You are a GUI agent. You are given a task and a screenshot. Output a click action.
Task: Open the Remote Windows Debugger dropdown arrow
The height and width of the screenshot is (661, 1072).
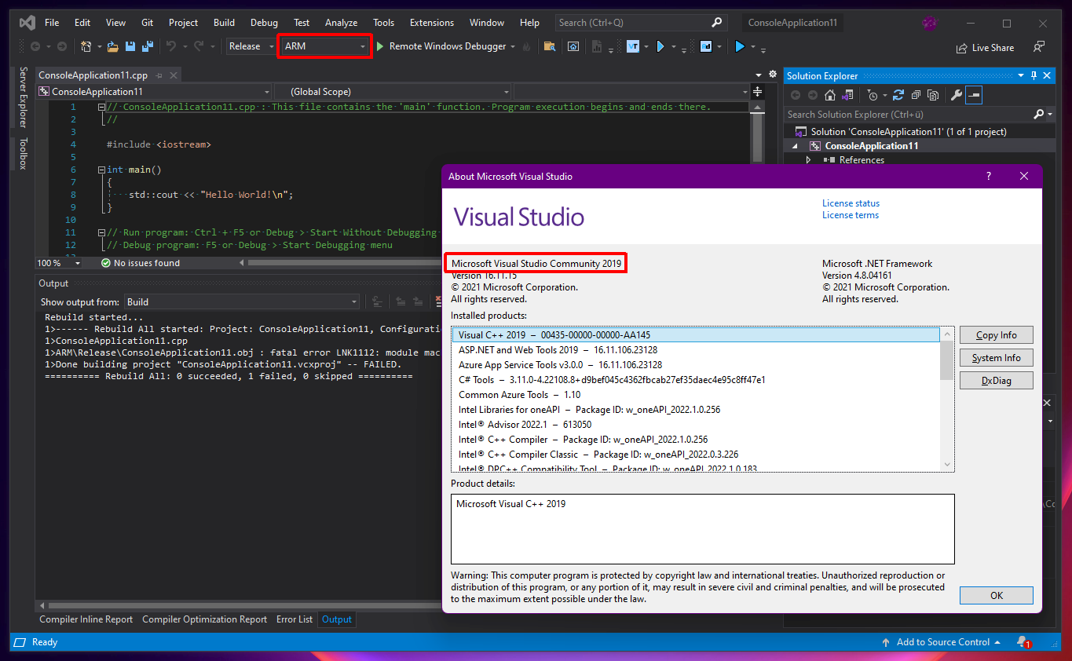[x=513, y=46]
